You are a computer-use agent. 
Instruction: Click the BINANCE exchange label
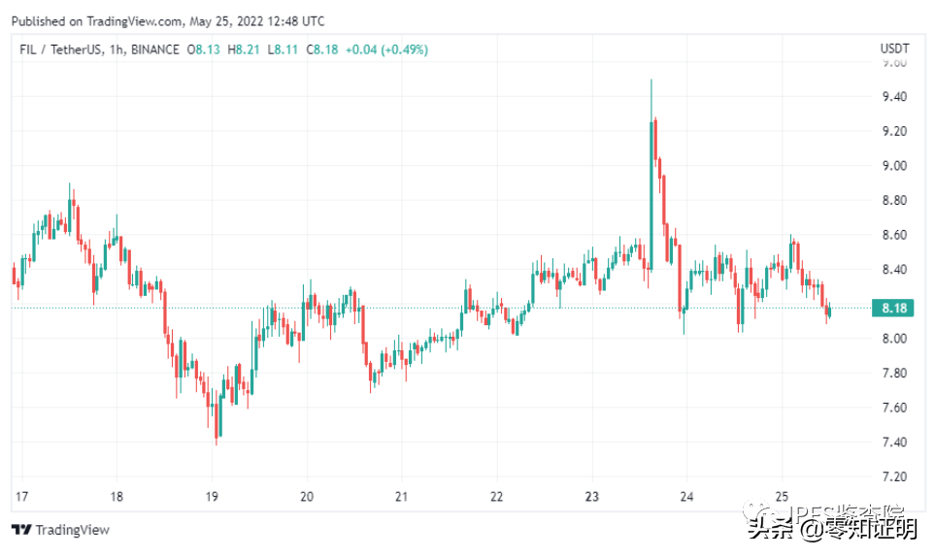(155, 49)
